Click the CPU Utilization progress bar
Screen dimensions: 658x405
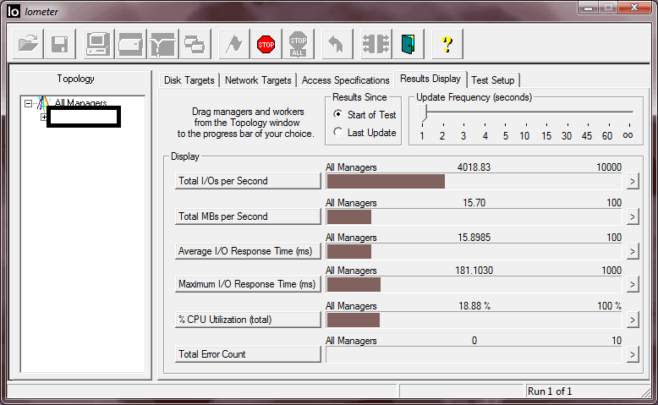click(474, 320)
